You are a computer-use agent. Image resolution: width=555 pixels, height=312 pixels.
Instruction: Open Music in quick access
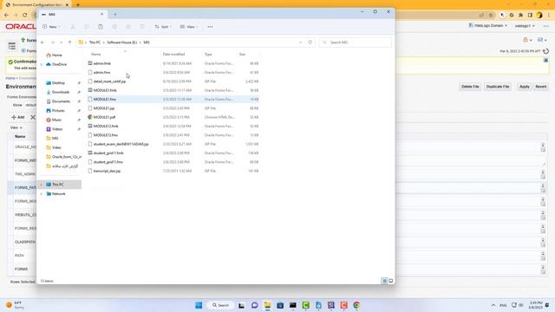(54, 120)
